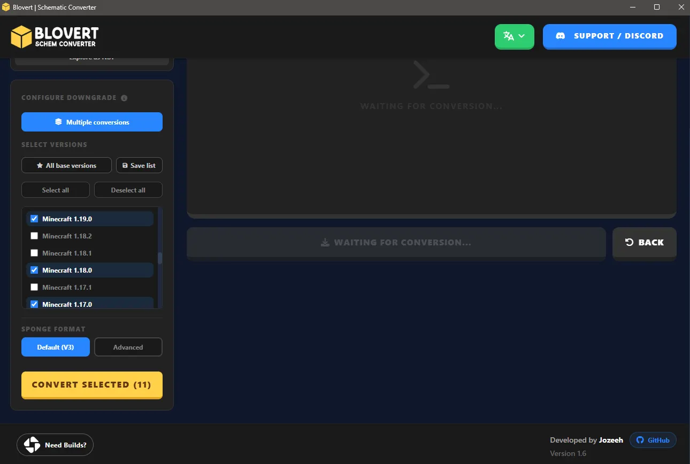Start conversion with Convert Selected (11)

(x=92, y=385)
